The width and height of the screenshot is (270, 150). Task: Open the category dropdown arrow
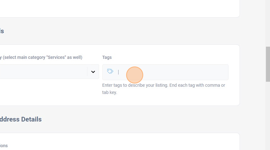93,72
